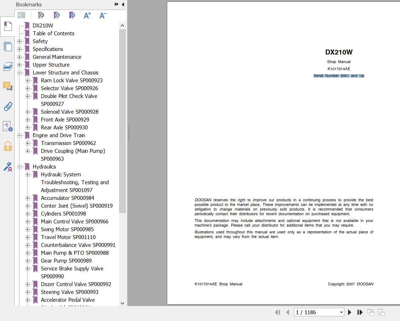Open the Comments sidebar icon
This screenshot has height=321, width=400.
pos(7,86)
